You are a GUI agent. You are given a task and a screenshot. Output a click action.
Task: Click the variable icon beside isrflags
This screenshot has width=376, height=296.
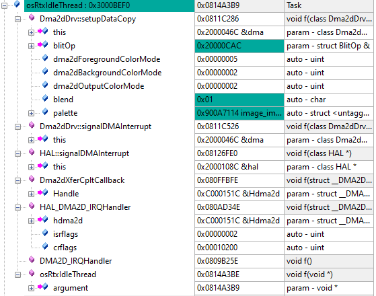45,233
